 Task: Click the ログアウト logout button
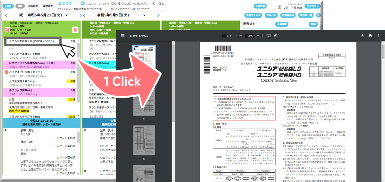click(313, 6)
